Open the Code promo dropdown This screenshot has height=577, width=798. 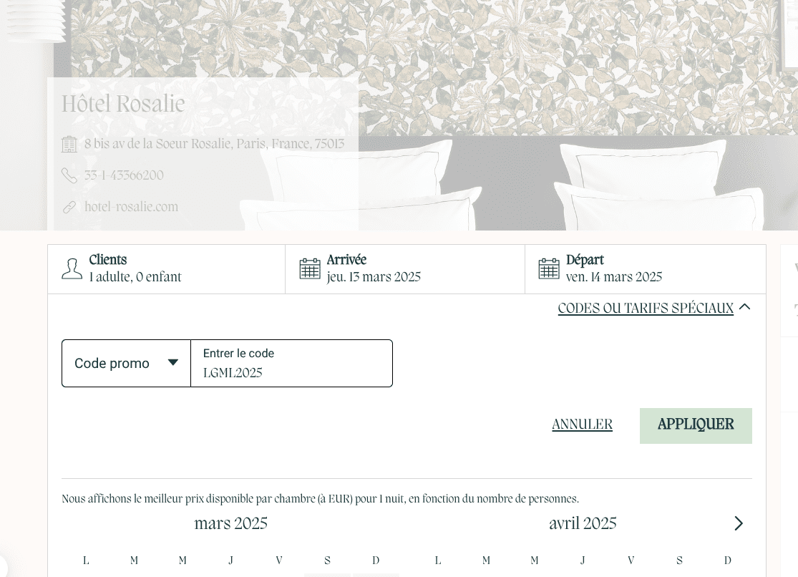tap(126, 364)
